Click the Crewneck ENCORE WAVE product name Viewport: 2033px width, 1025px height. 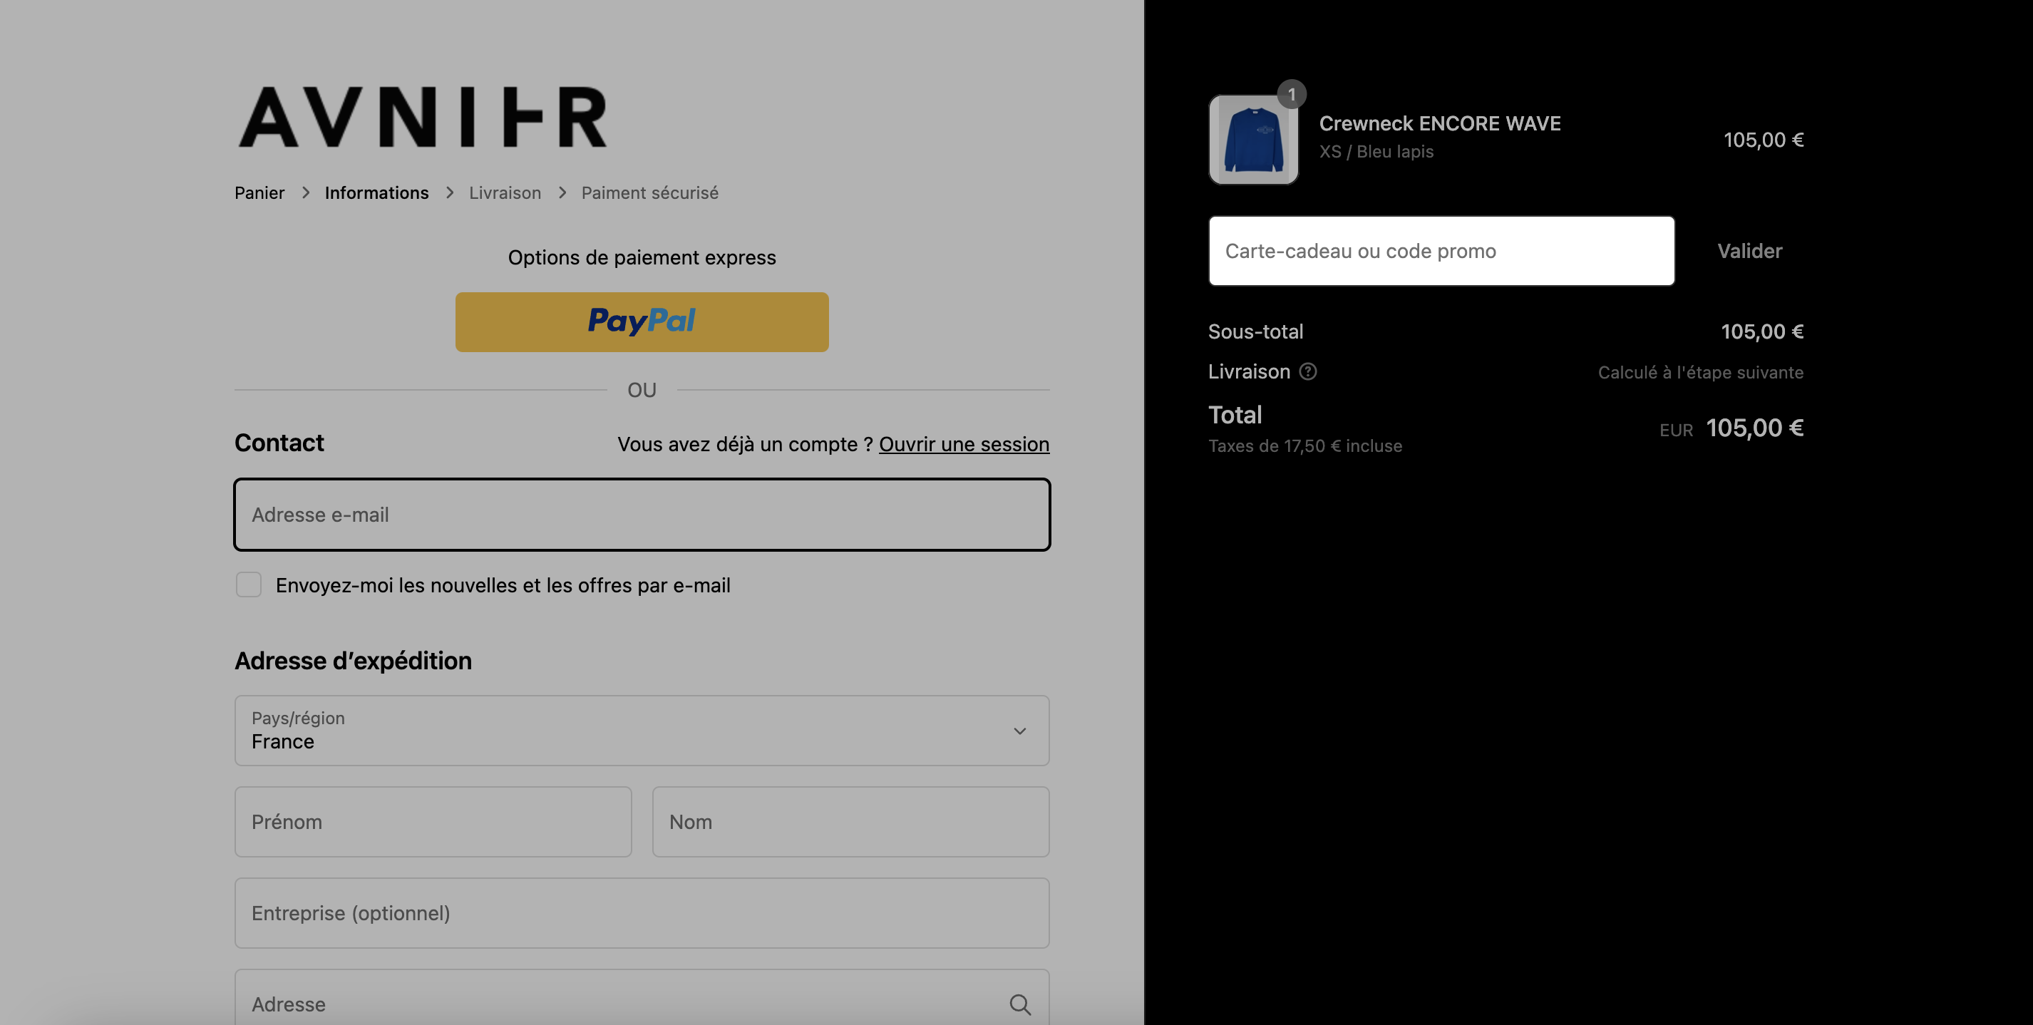click(1439, 123)
